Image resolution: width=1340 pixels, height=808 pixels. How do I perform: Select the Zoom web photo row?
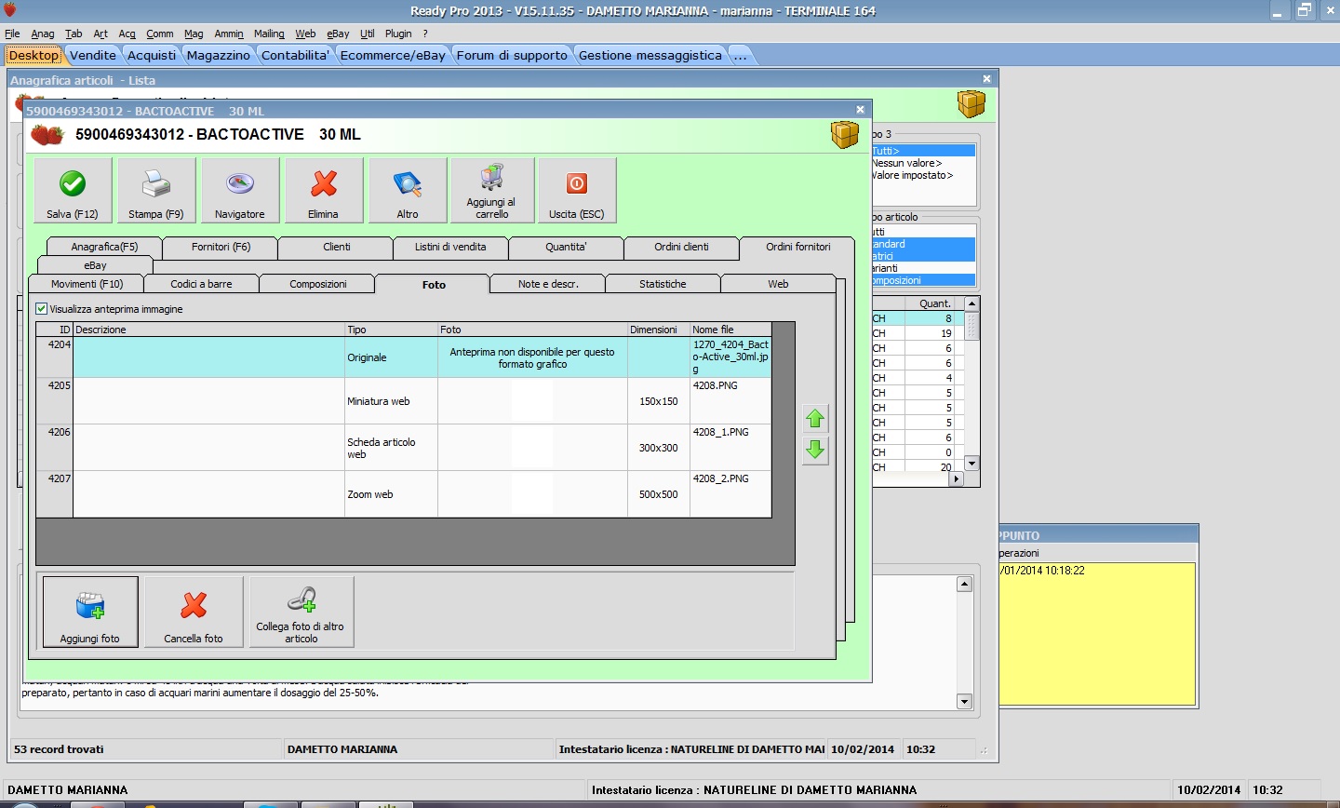(404, 494)
